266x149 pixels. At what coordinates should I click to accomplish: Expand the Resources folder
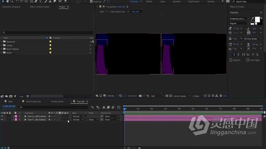(x=1, y=42)
